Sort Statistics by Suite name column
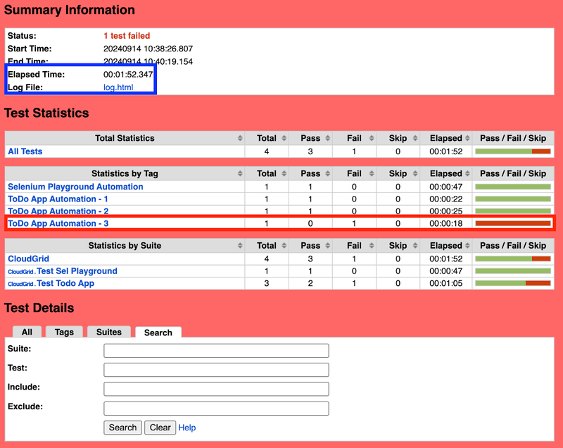563x448 pixels. click(x=125, y=246)
